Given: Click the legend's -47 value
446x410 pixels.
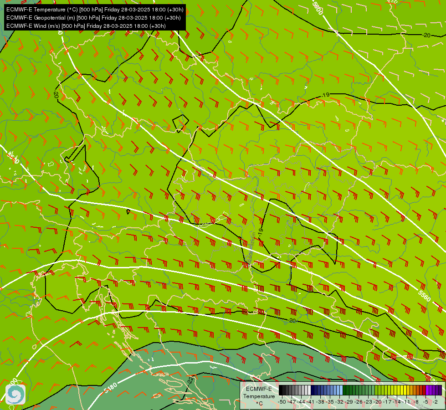Looking at the screenshot, I should point(292,402).
